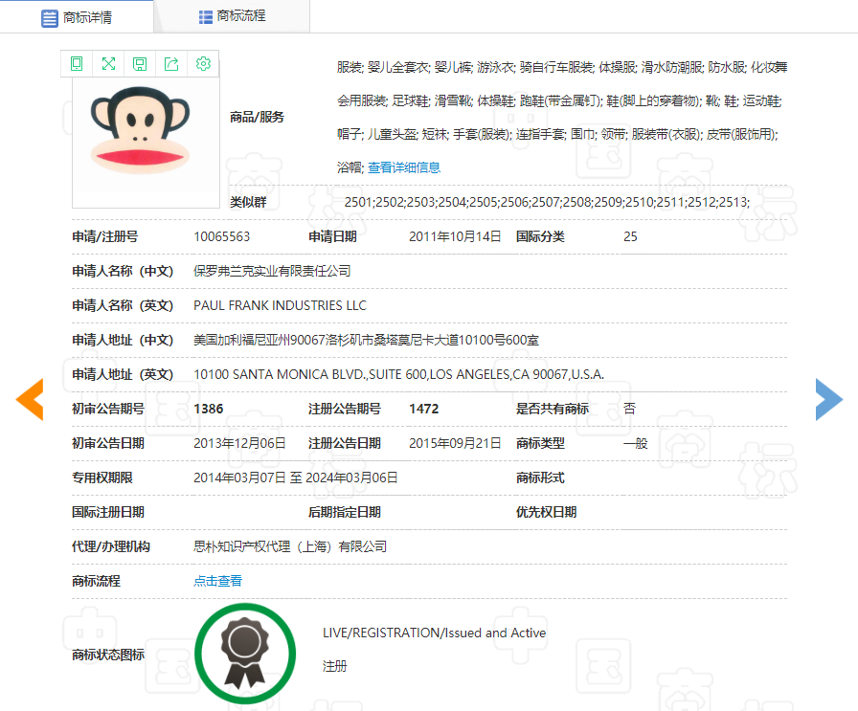Click the agency name 思朴知识产权代理（上海）有限公司
858x711 pixels.
(x=290, y=546)
